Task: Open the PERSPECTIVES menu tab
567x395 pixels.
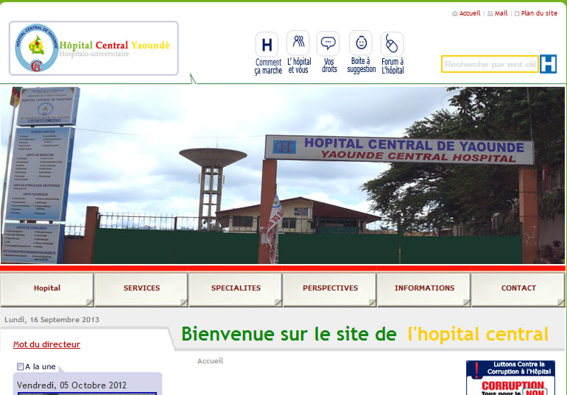Action: [330, 290]
